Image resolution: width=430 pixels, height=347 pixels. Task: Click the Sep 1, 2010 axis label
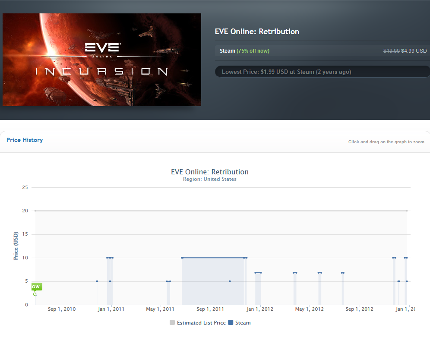(x=62, y=309)
